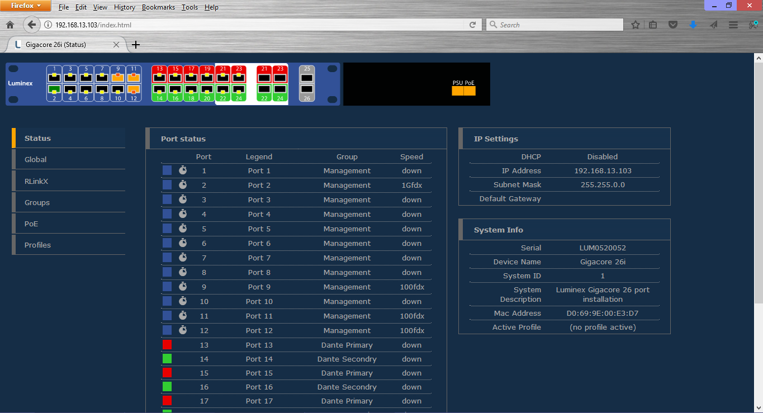The height and width of the screenshot is (413, 763).
Task: Open the Global page in sidebar
Action: click(x=68, y=159)
